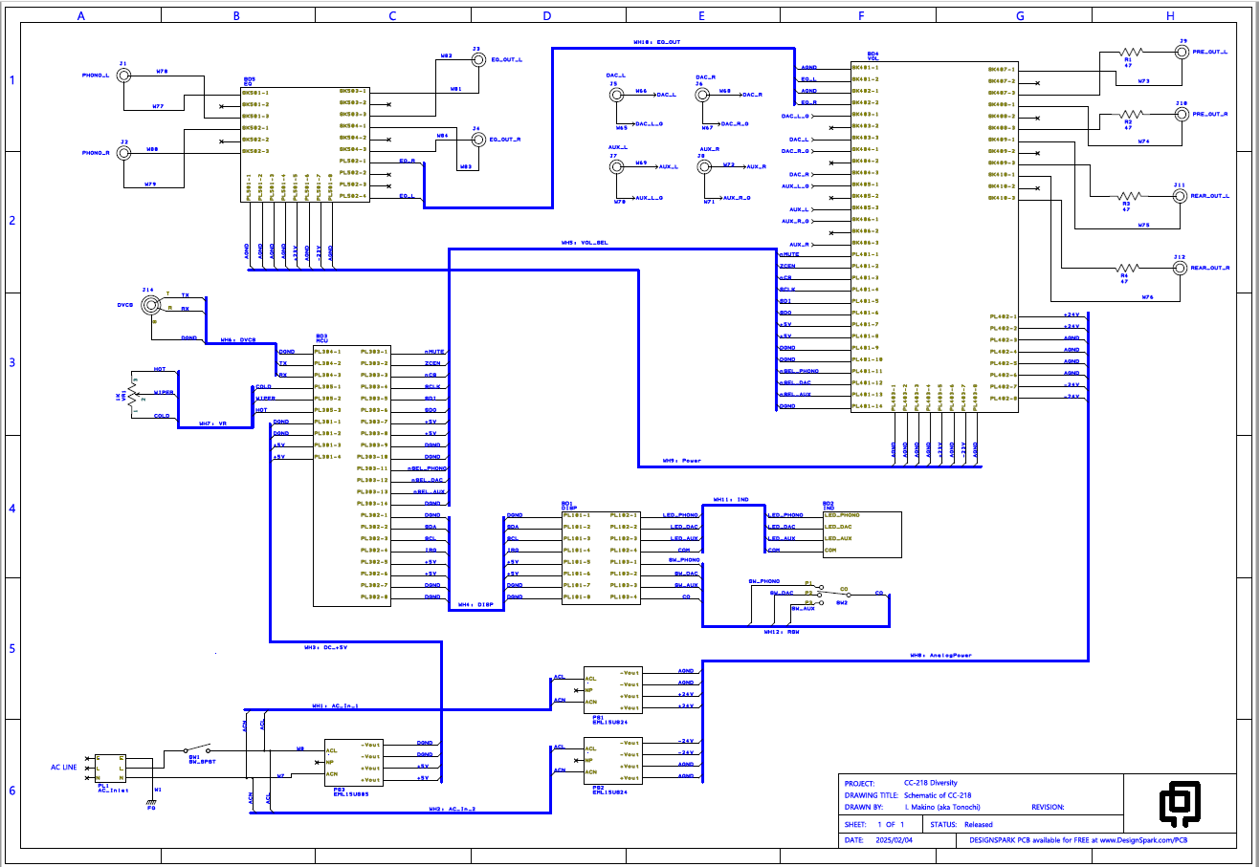Click the 'WH3: DC_+5V' harness label
The width and height of the screenshot is (1259, 867).
(325, 647)
